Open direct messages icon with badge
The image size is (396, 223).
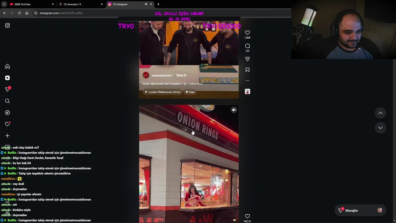(7, 89)
